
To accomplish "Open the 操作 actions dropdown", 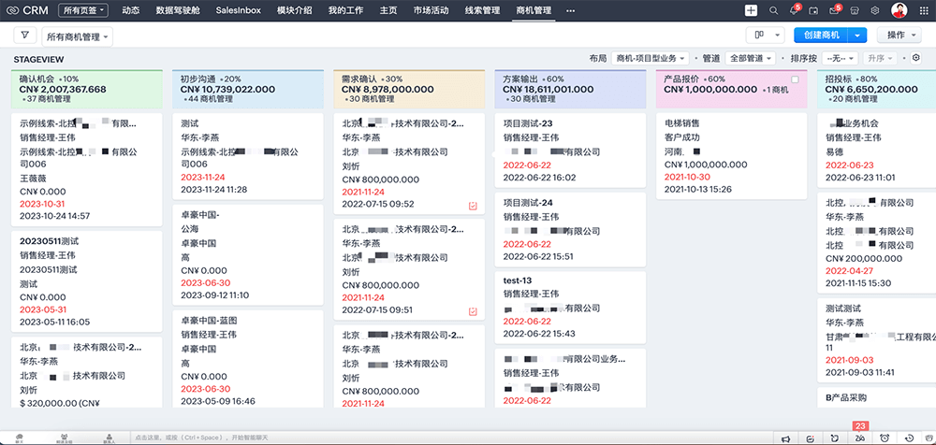I will (901, 36).
